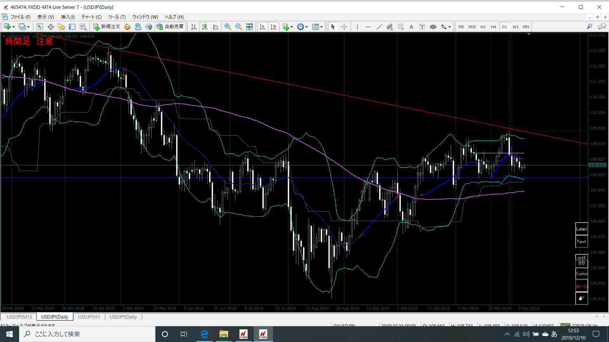Image resolution: width=609 pixels, height=342 pixels.
Task: Switch chart to M15 timeframe
Action: point(472,27)
